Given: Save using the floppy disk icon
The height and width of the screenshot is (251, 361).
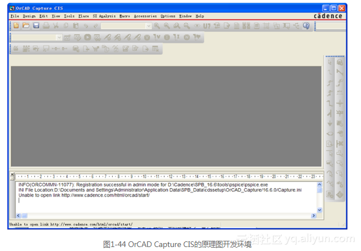Looking at the screenshot, I should click(x=36, y=25).
